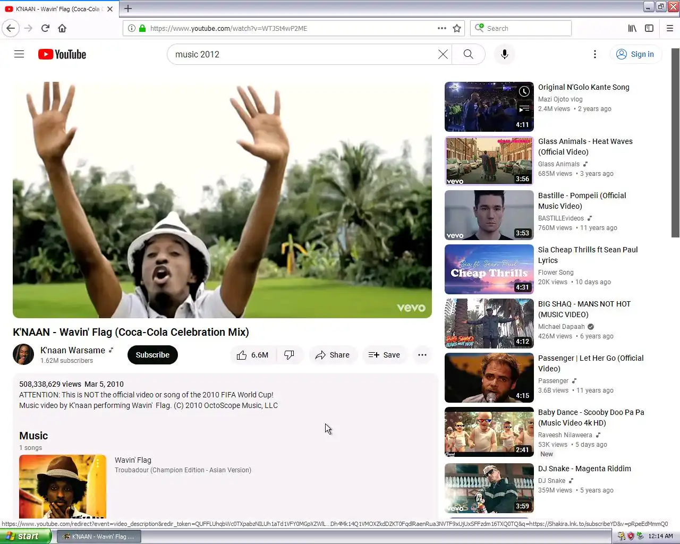Open Mazi Ojoto vlog channel name
The image size is (680, 544).
(560, 99)
